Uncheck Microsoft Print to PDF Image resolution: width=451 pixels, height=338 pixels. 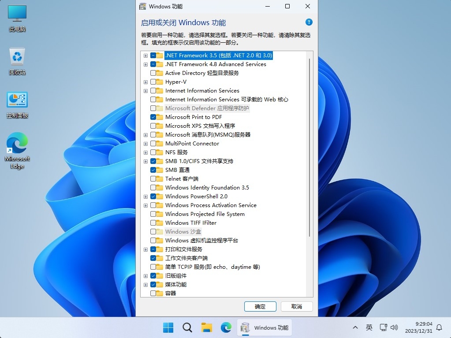(x=153, y=117)
